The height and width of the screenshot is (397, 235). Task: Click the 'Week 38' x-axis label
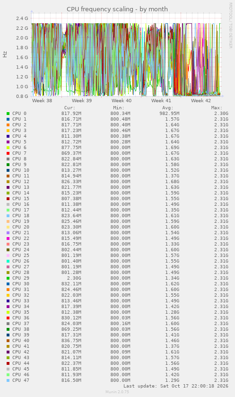click(x=42, y=100)
